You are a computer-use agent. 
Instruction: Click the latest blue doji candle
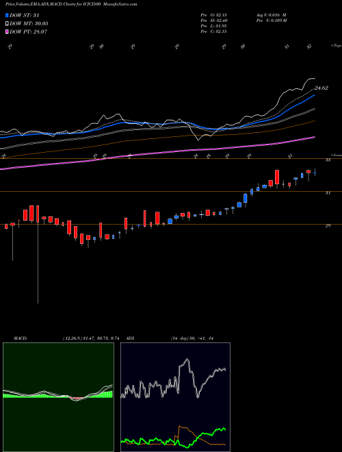click(315, 173)
